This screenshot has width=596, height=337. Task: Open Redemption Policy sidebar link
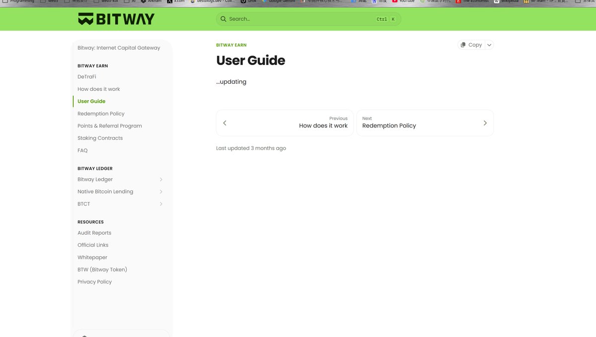101,114
